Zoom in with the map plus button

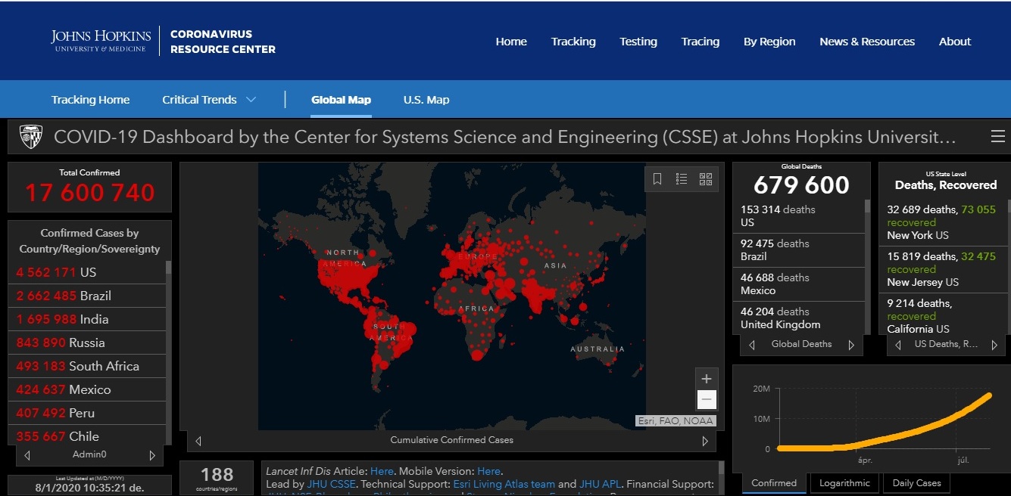point(707,379)
